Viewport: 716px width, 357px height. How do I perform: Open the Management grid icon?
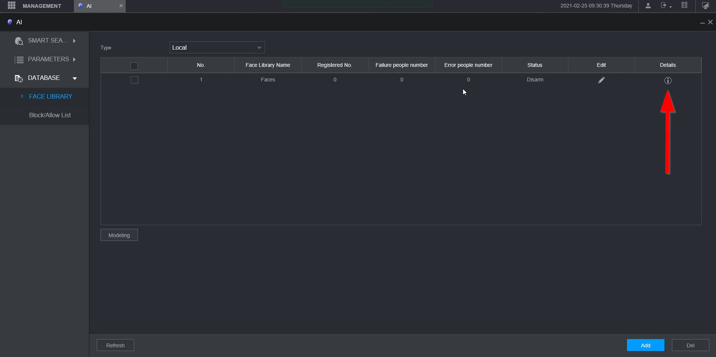pyautogui.click(x=12, y=6)
